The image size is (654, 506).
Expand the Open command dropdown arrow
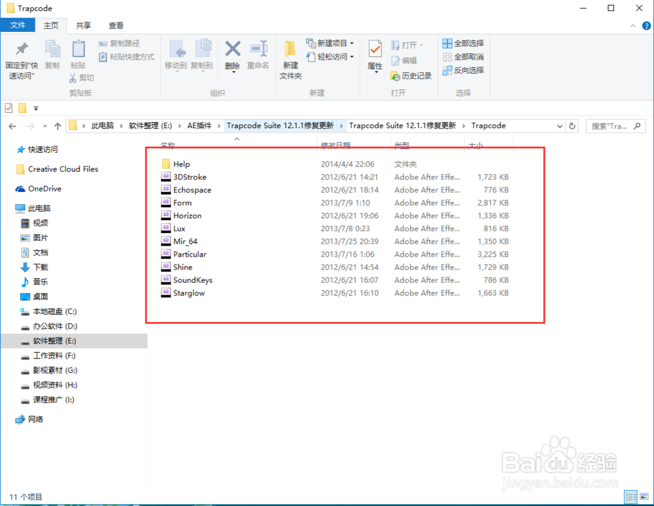pos(421,45)
